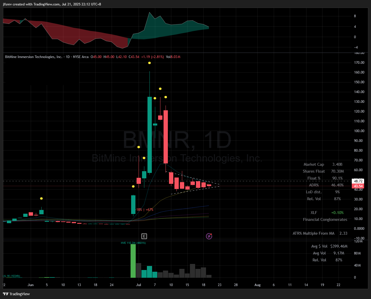Click the XLF sector ticker label

click(314, 213)
